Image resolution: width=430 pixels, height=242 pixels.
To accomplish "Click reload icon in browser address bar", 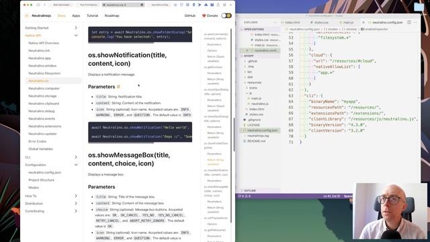I will [x=142, y=5].
